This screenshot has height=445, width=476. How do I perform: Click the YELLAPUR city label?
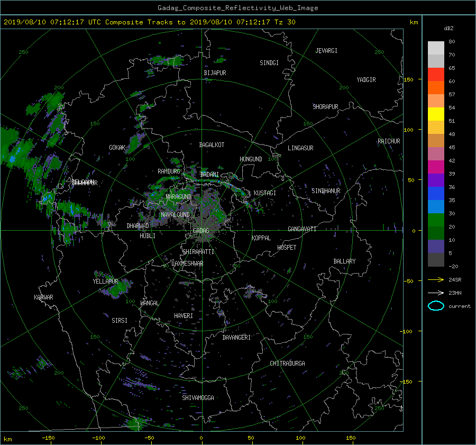[x=105, y=281]
